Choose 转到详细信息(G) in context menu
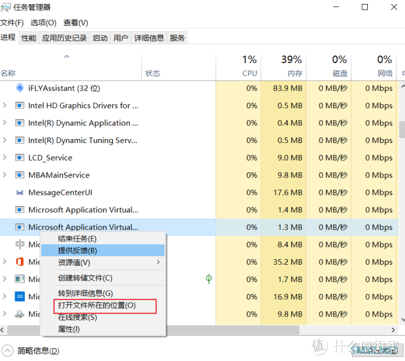Screen dimensions: 405x361 pos(103,293)
